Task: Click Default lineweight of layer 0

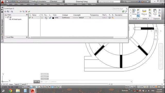Action: tap(81, 18)
